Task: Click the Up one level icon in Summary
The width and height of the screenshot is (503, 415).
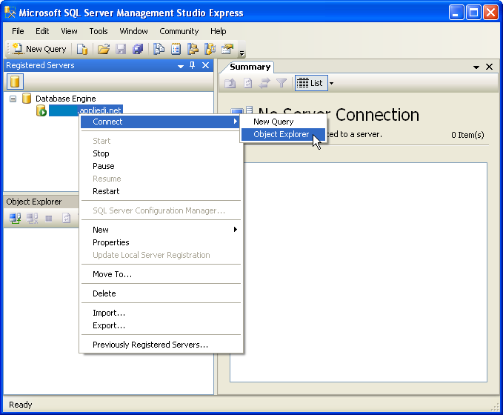Action: point(230,84)
